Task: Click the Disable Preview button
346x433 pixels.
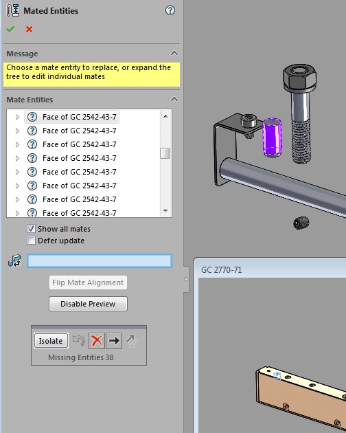Action: pos(88,304)
